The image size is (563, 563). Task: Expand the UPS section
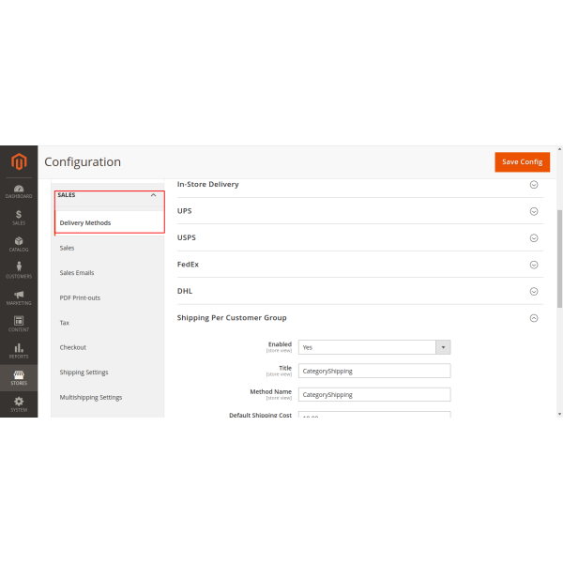tap(534, 211)
